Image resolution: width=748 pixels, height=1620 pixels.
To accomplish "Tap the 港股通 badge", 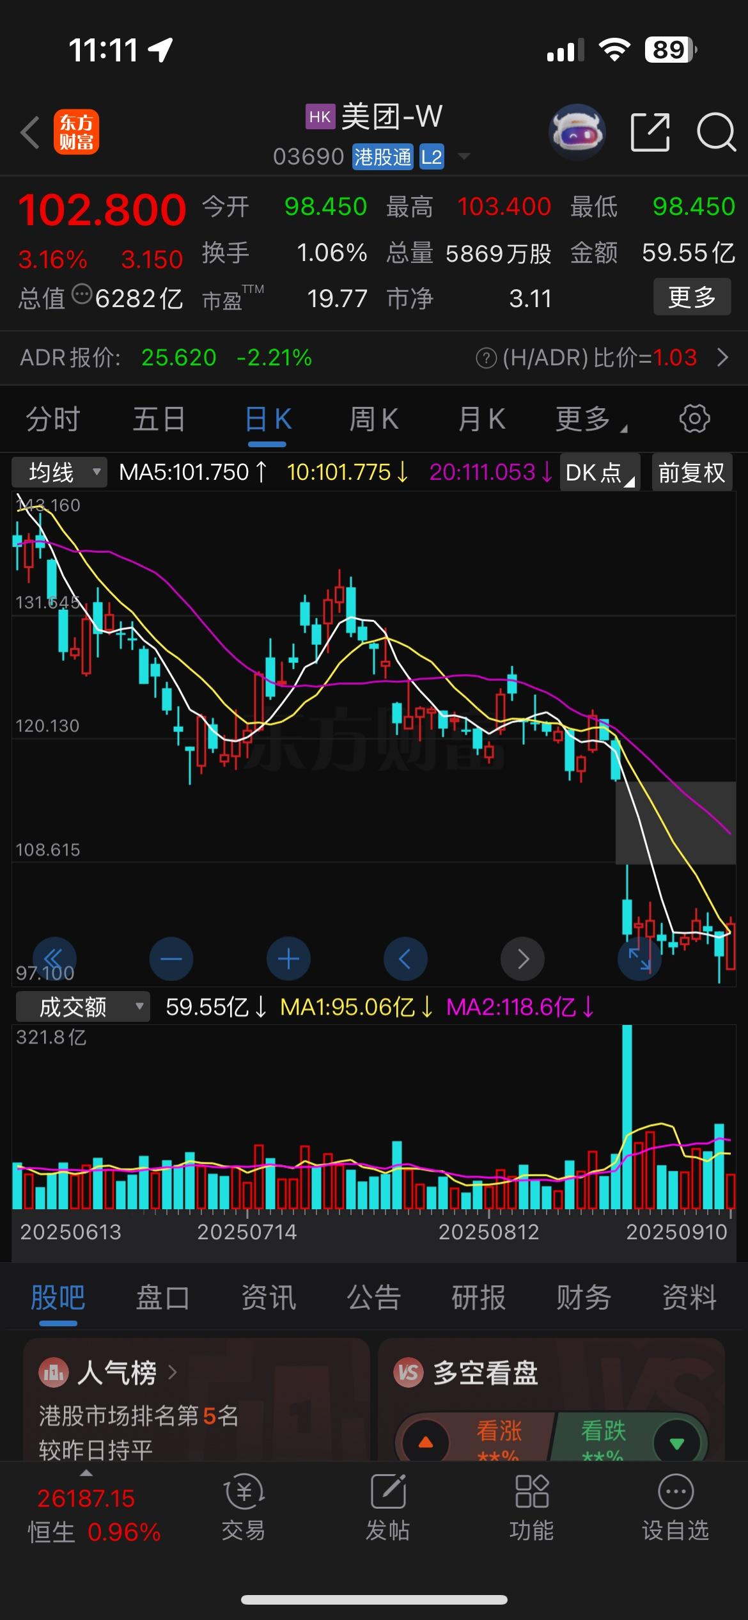I will [383, 157].
